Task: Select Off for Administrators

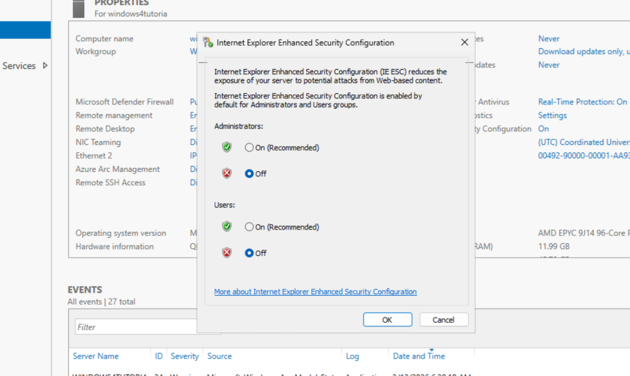Action: 250,174
